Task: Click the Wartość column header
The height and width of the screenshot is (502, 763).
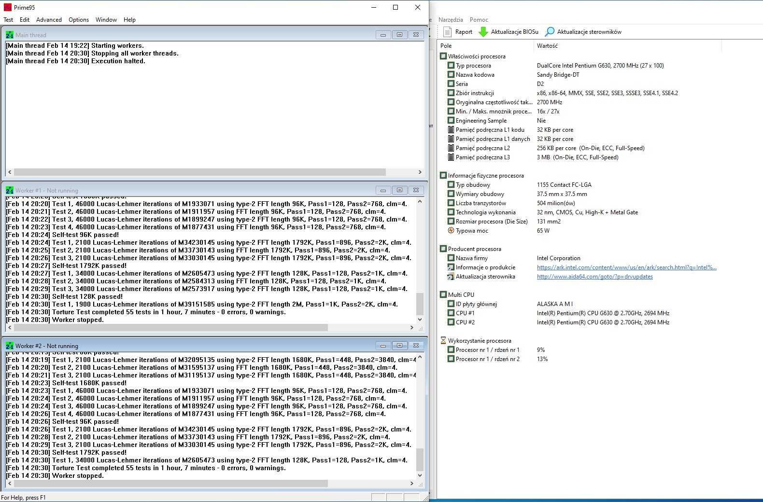Action: pyautogui.click(x=628, y=46)
